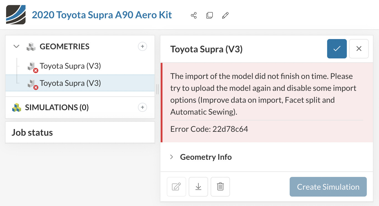
Task: Expand the Geometry Info section
Action: 201,157
